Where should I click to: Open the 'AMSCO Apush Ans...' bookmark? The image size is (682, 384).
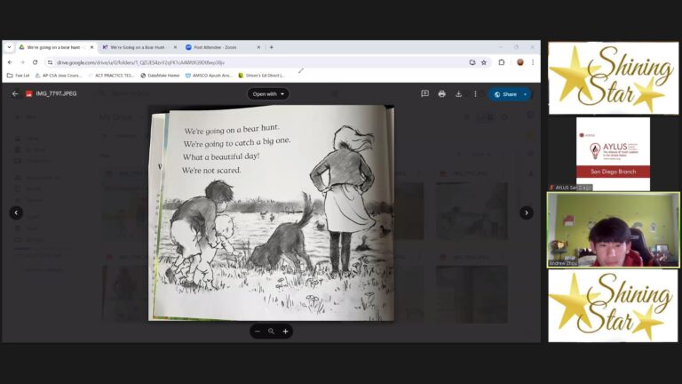click(x=209, y=76)
